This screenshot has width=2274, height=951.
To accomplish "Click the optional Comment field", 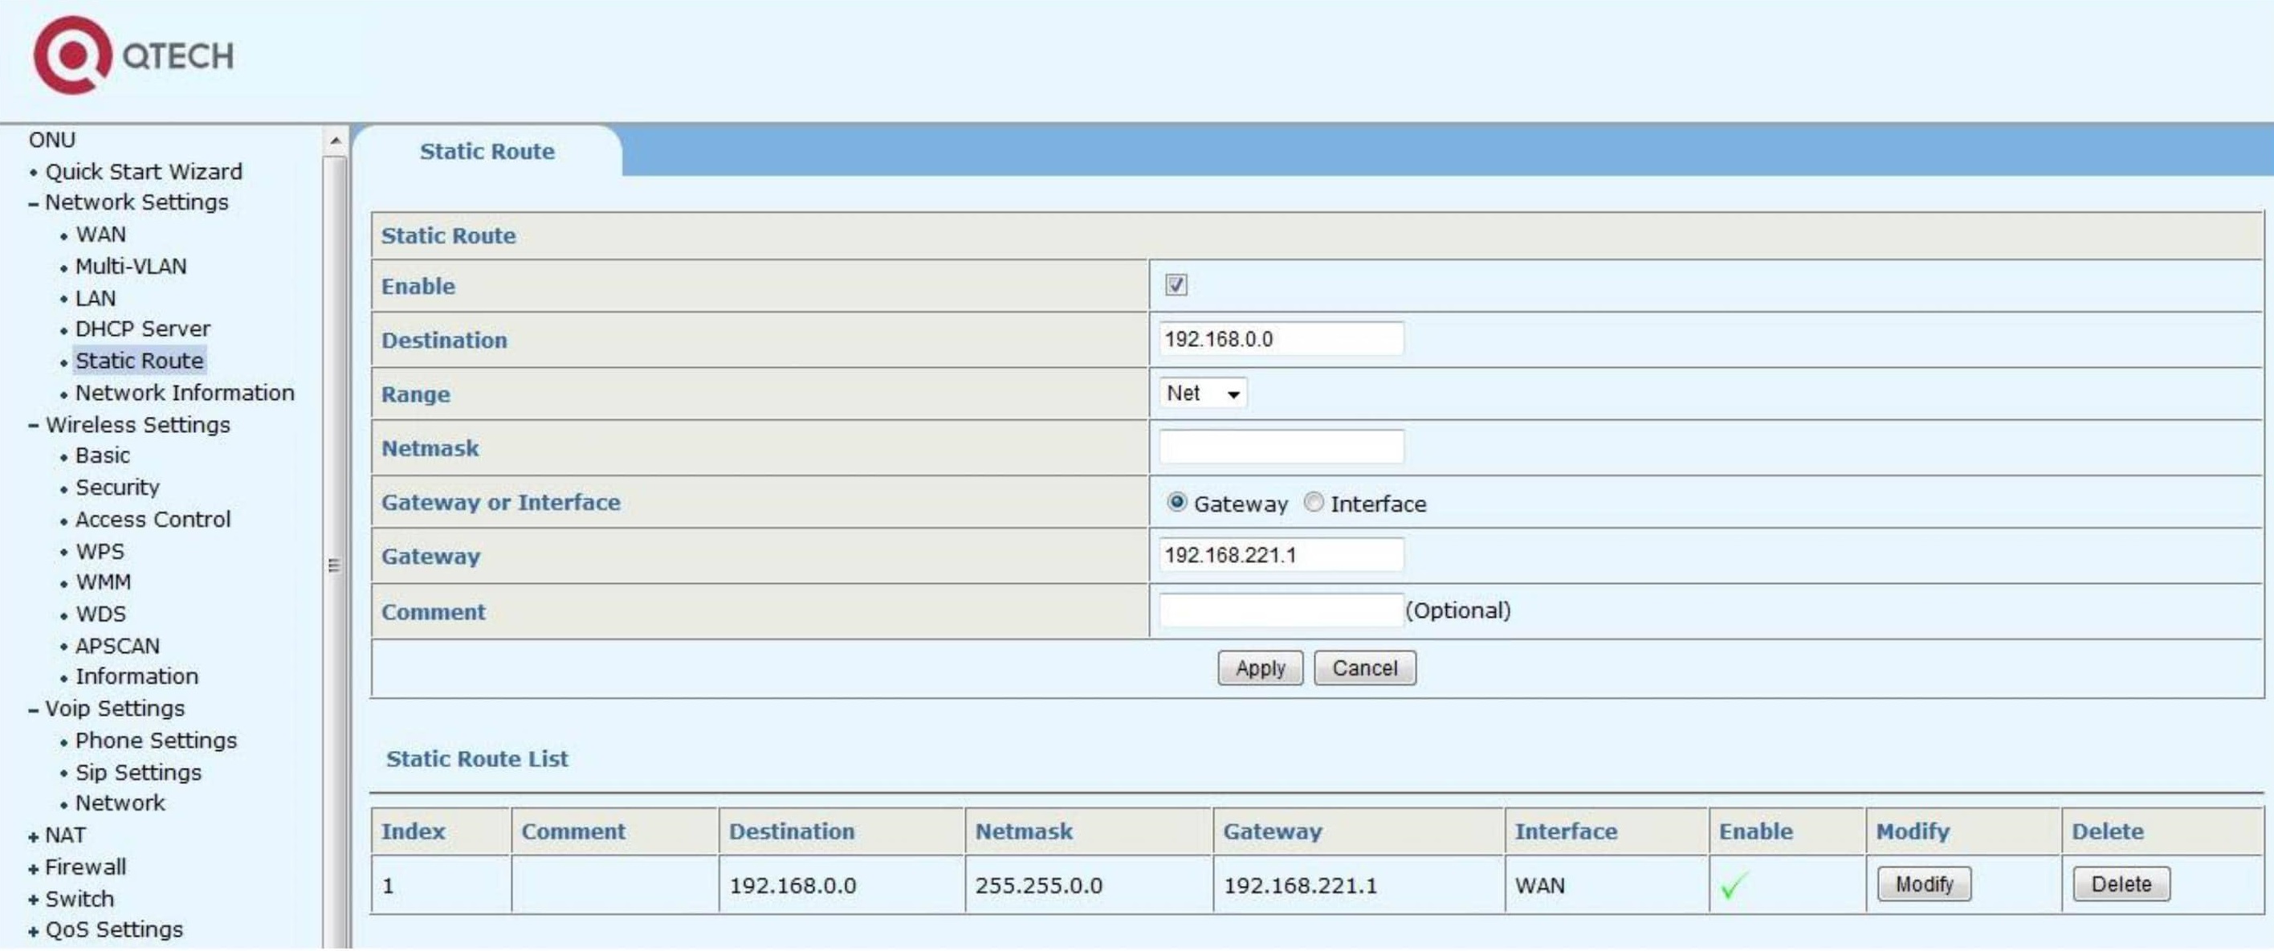I will (1281, 610).
